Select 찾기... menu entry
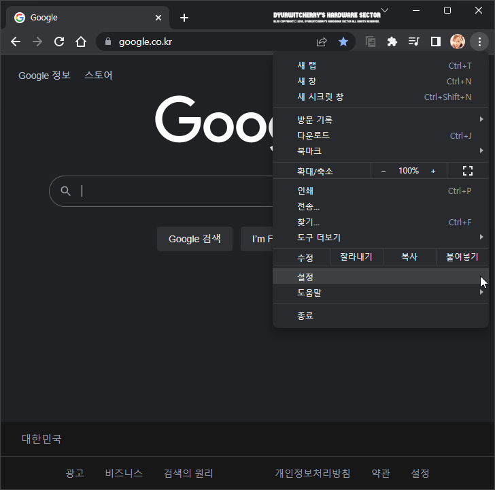The height and width of the screenshot is (490, 495). tap(381, 222)
